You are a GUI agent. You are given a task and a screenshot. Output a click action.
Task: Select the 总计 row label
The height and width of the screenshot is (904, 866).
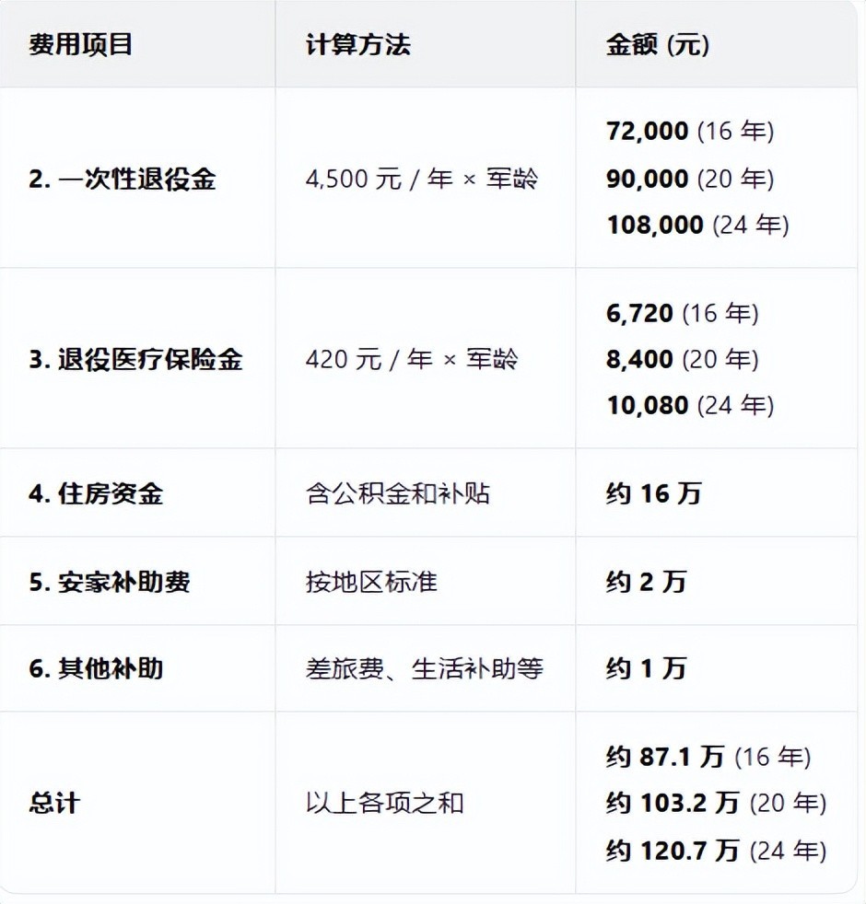point(54,803)
